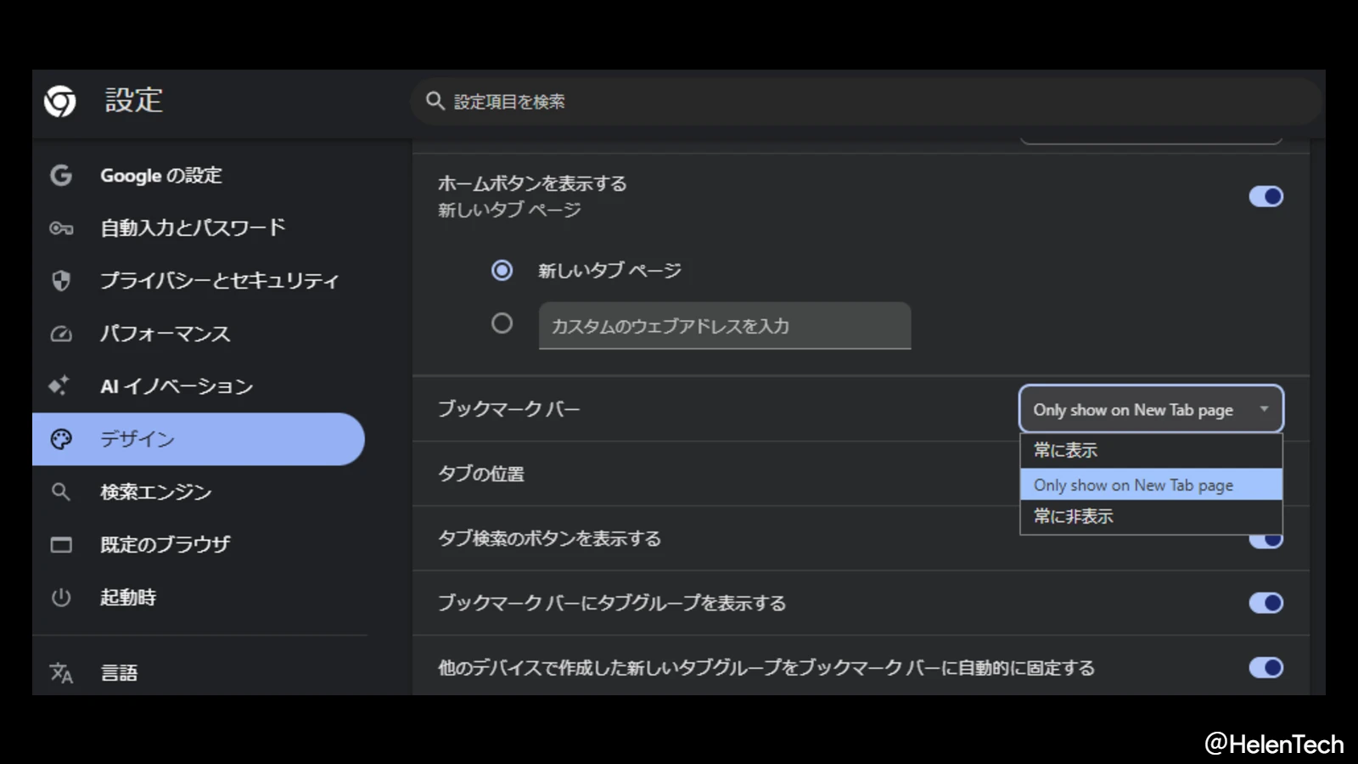Click the タブの位置 label
The height and width of the screenshot is (764, 1358).
click(481, 474)
